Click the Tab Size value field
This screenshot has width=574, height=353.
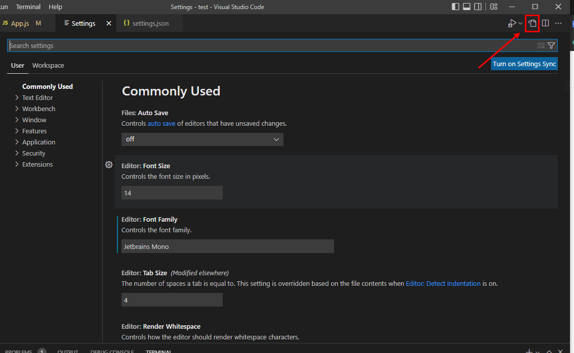pyautogui.click(x=172, y=300)
